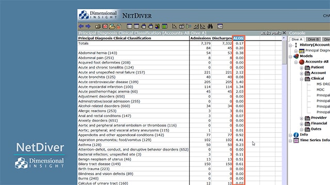Click the table vertical scrollbar thumb
The image size is (330, 185).
click(284, 52)
